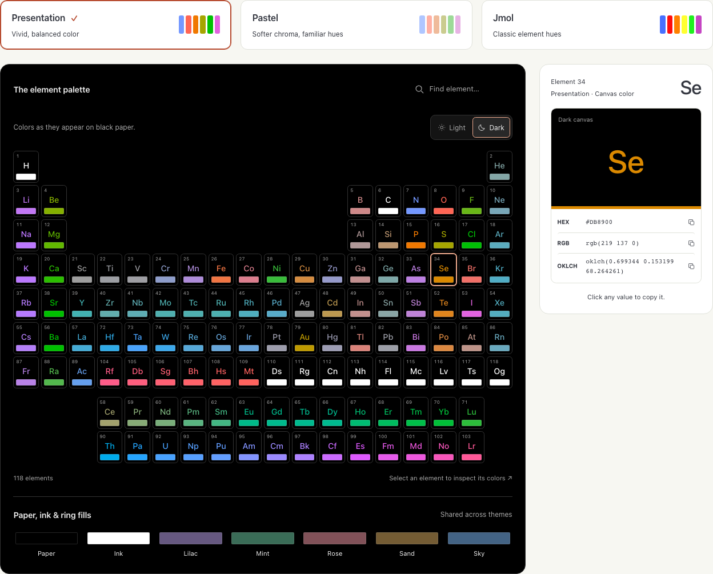Copy the OKLCH value icon
713x574 pixels.
(691, 266)
